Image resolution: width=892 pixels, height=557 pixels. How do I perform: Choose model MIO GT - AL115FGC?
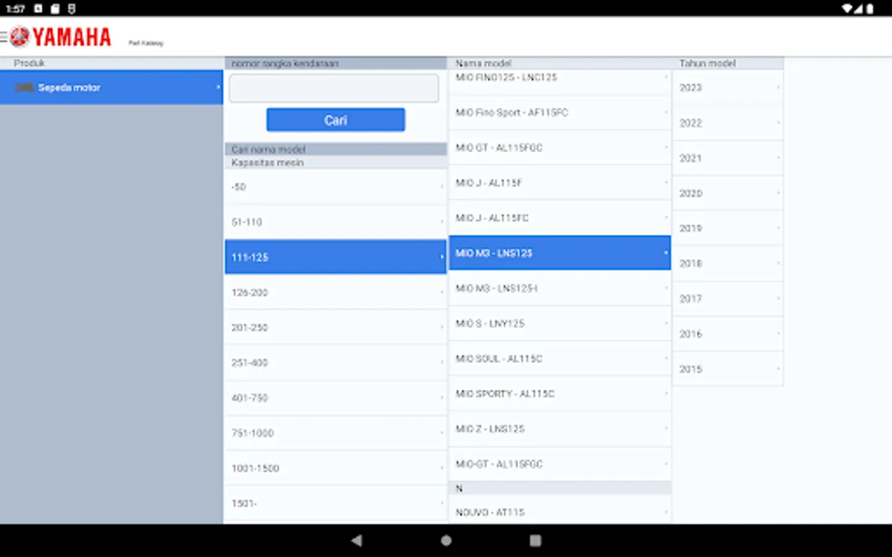(559, 148)
